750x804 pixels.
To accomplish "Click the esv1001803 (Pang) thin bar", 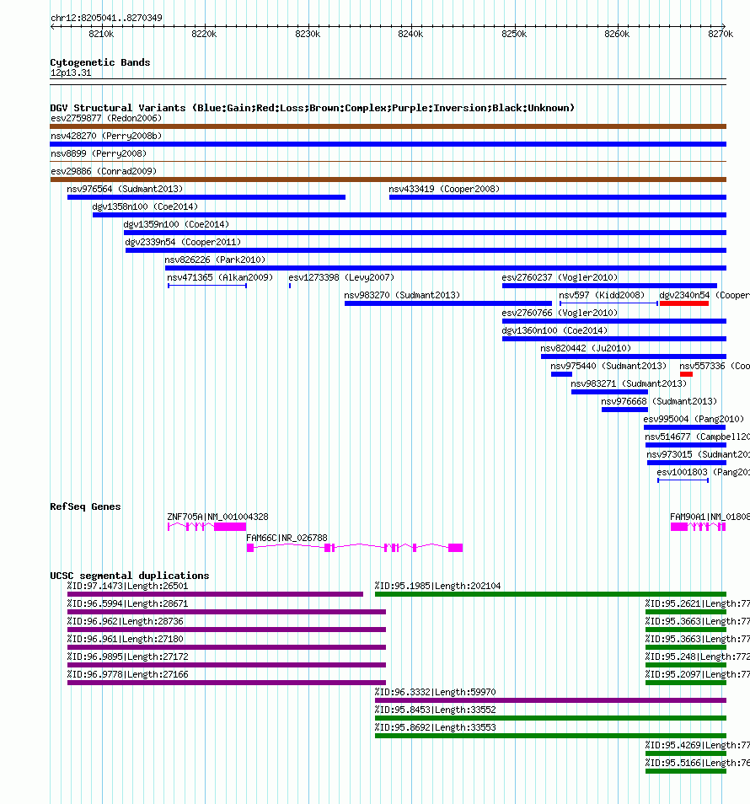I will pos(683,480).
